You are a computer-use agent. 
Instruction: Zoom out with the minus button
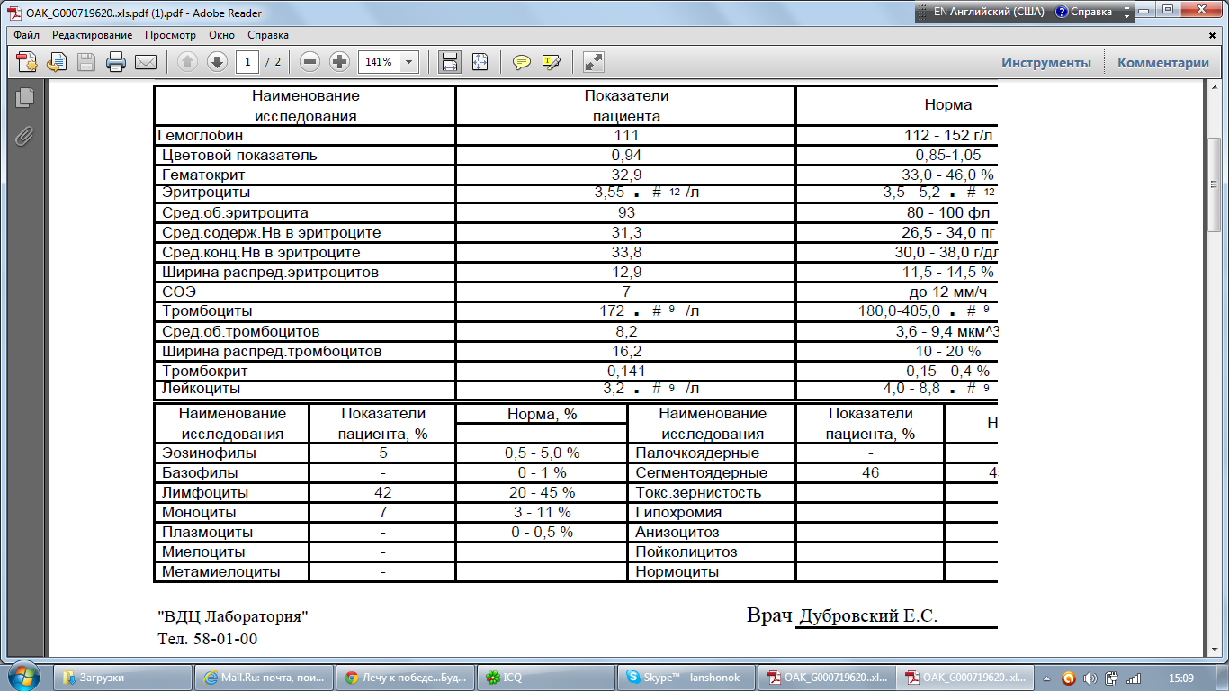310,62
